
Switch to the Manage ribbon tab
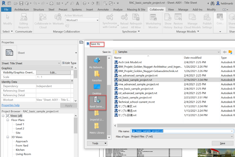(x=183, y=10)
